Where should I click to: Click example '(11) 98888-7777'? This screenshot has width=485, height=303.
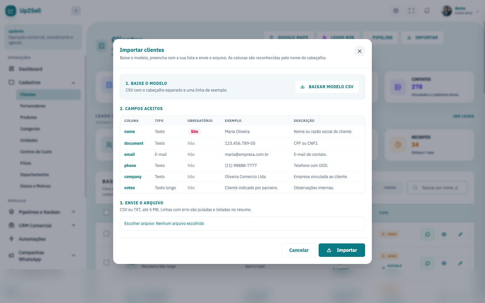coord(241,166)
